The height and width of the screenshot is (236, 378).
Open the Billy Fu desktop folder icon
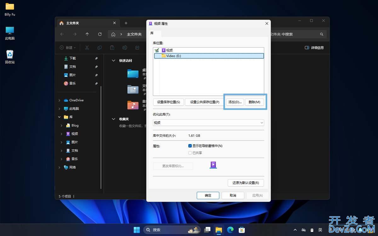[x=10, y=9]
